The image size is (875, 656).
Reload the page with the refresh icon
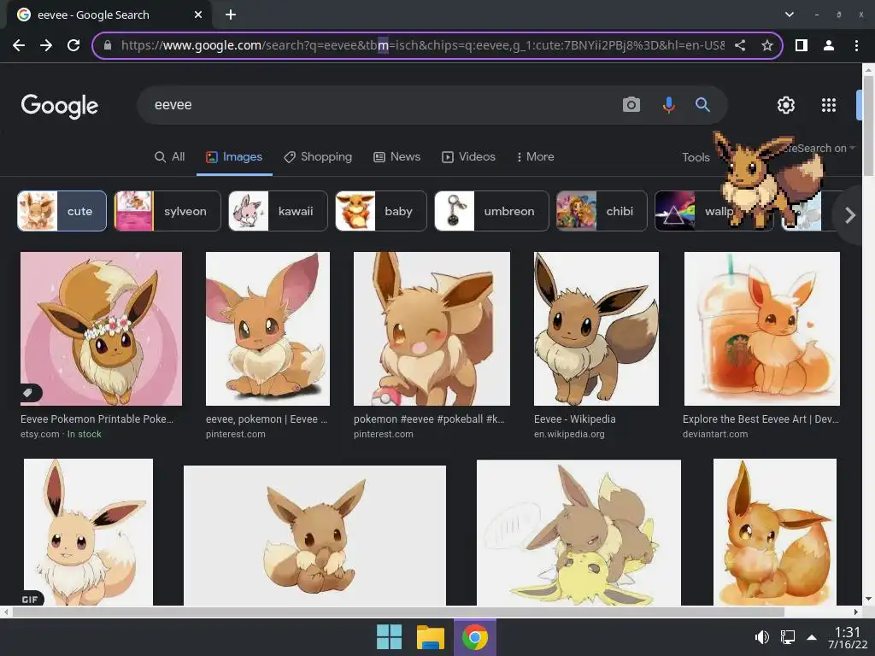(73, 45)
